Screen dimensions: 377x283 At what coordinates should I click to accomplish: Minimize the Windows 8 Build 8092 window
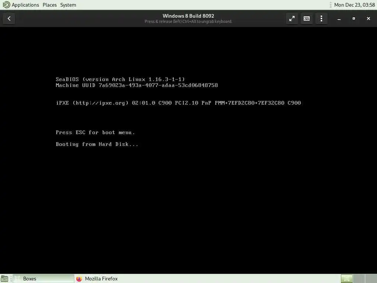[x=339, y=18]
